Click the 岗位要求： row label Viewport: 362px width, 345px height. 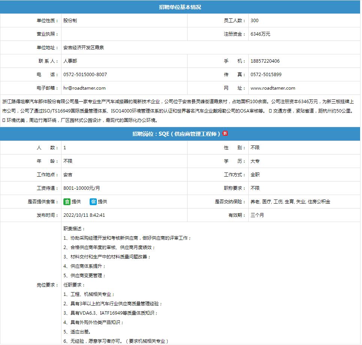pos(48,285)
